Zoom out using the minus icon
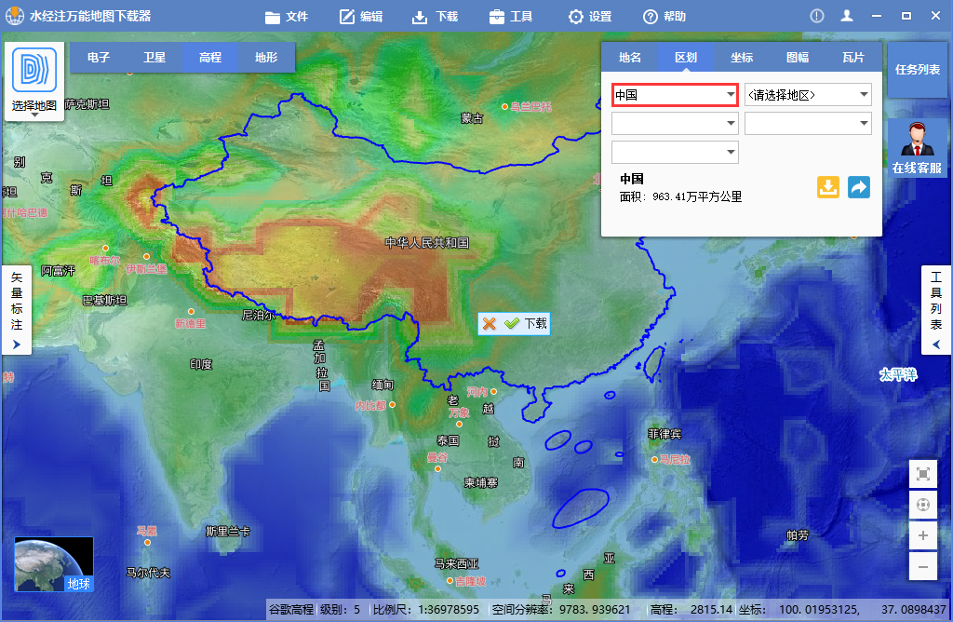This screenshot has width=953, height=622. click(x=922, y=566)
